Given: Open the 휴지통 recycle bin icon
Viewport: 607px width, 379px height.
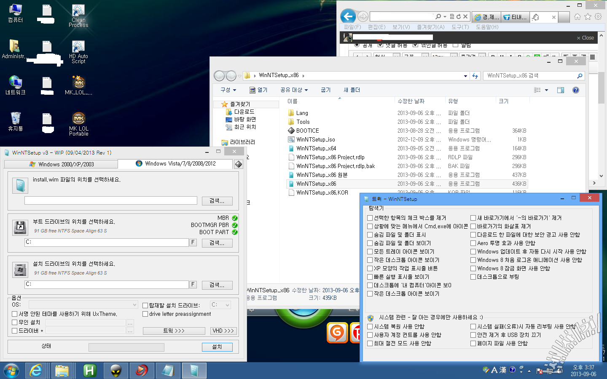Looking at the screenshot, I should (15, 122).
